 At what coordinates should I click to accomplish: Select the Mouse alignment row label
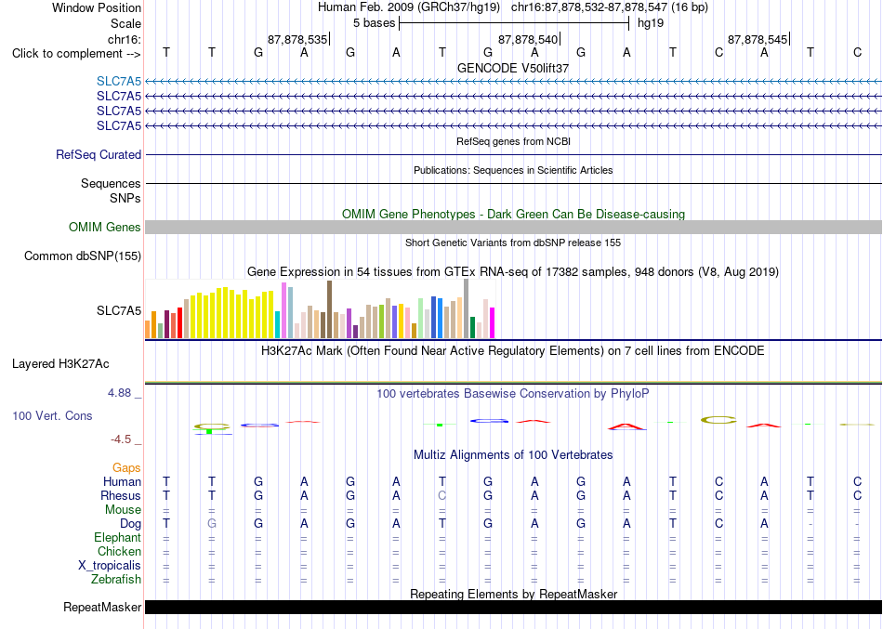point(123,510)
